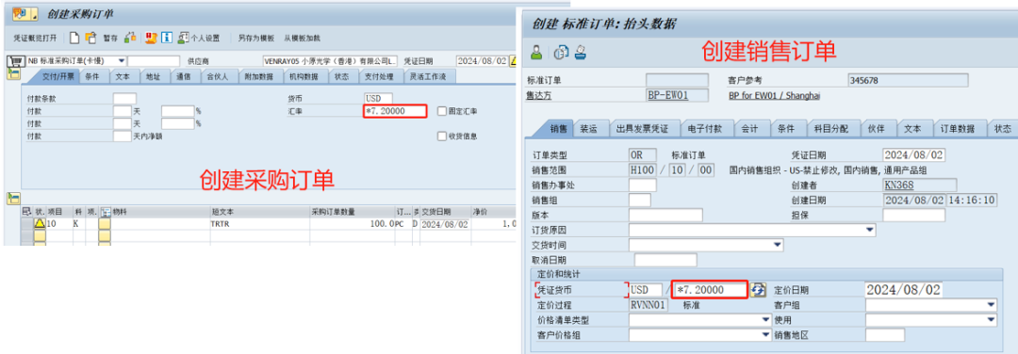This screenshot has width=1018, height=354.
Task: Click the 付款条款 input field
Action: pyautogui.click(x=124, y=99)
